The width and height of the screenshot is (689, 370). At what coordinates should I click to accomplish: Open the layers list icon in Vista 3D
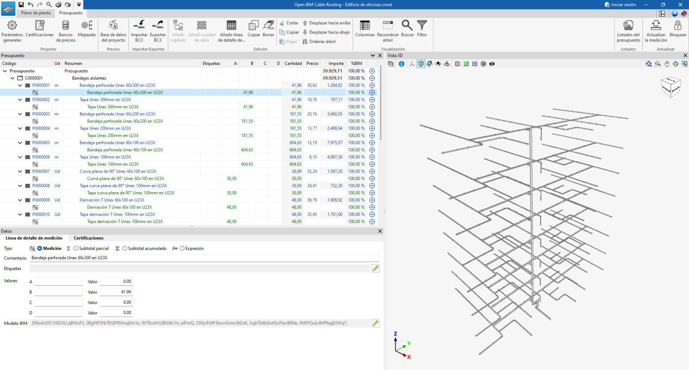pyautogui.click(x=391, y=64)
